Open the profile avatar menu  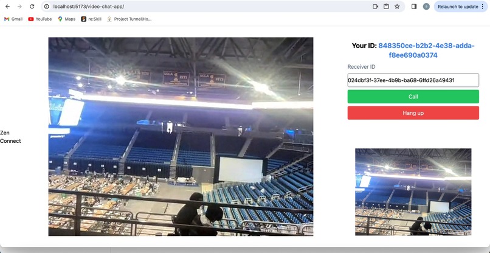tap(426, 7)
